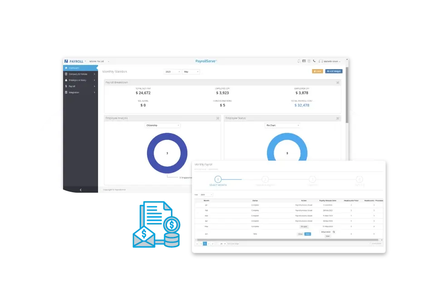Open the year dropdown in Monthly Statistics

click(x=172, y=72)
